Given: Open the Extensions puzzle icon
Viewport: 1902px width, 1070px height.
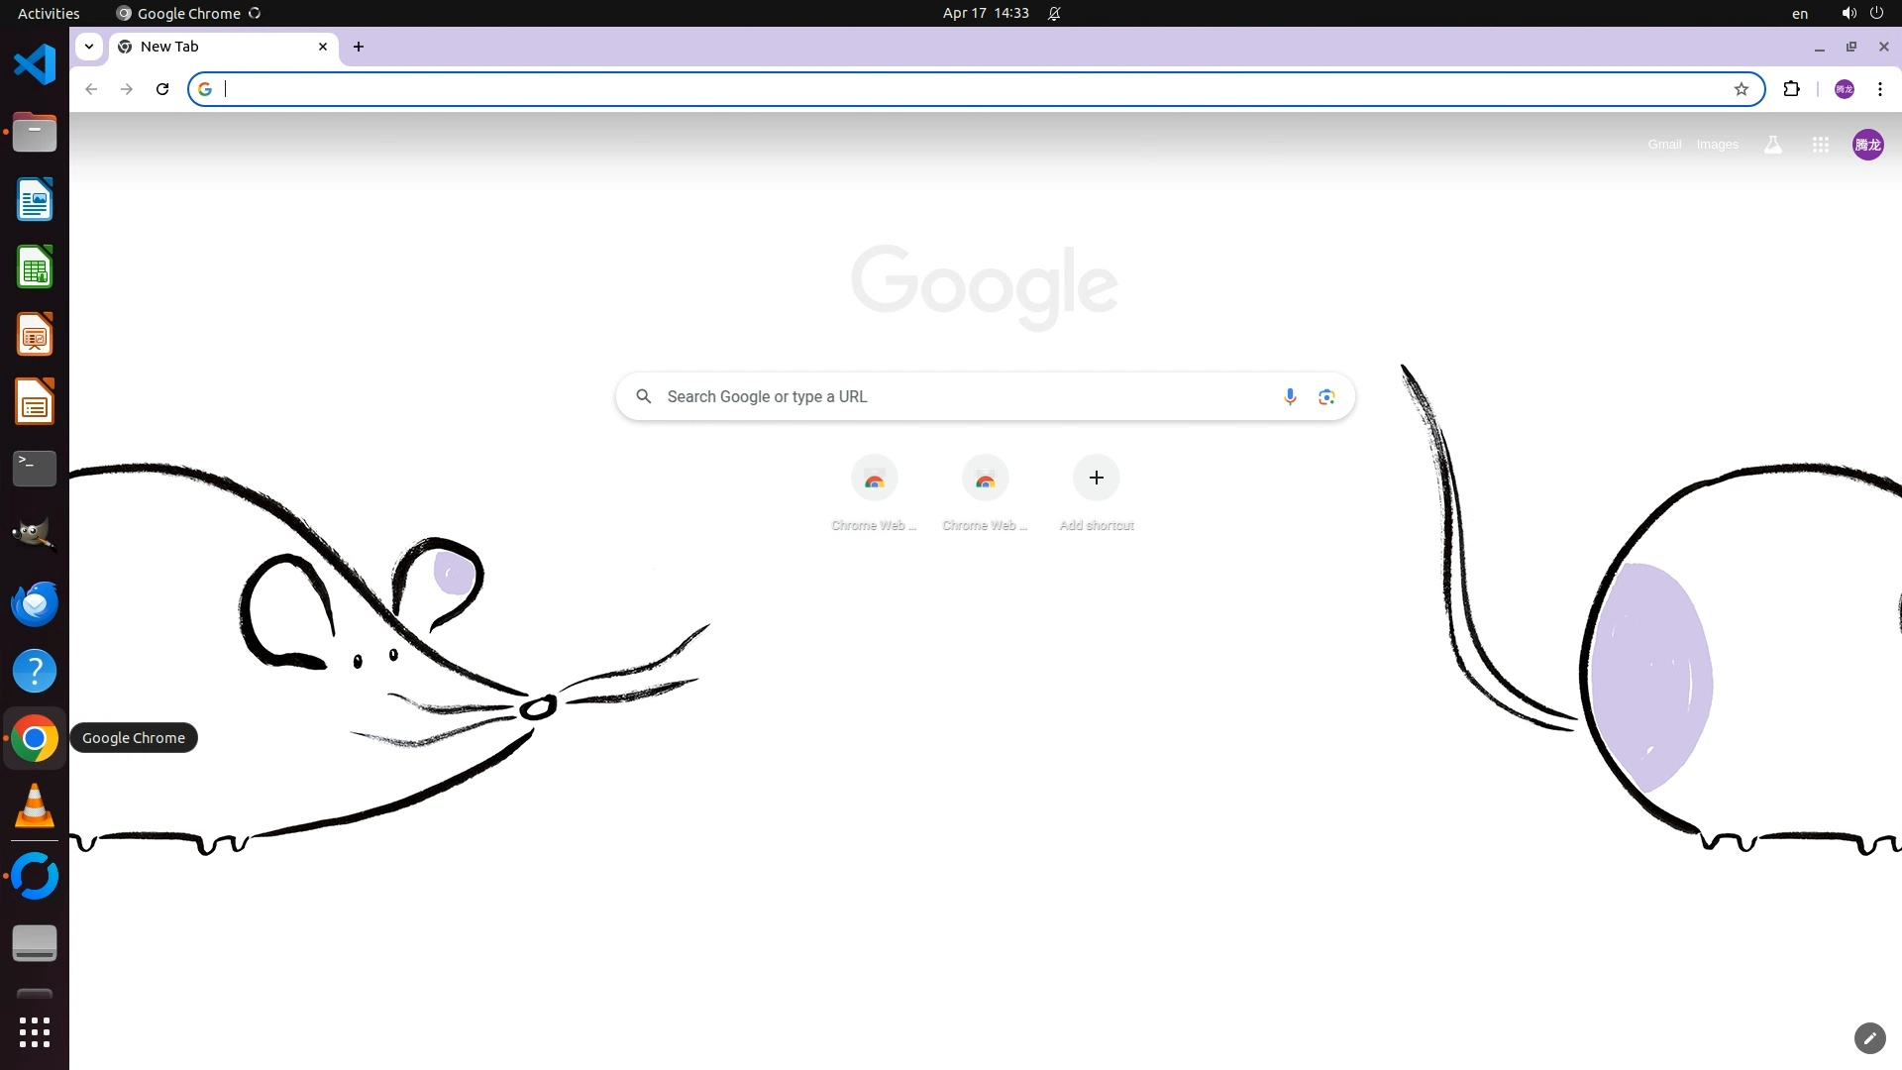Looking at the screenshot, I should 1791,89.
